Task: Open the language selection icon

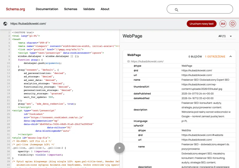Action: (223, 24)
